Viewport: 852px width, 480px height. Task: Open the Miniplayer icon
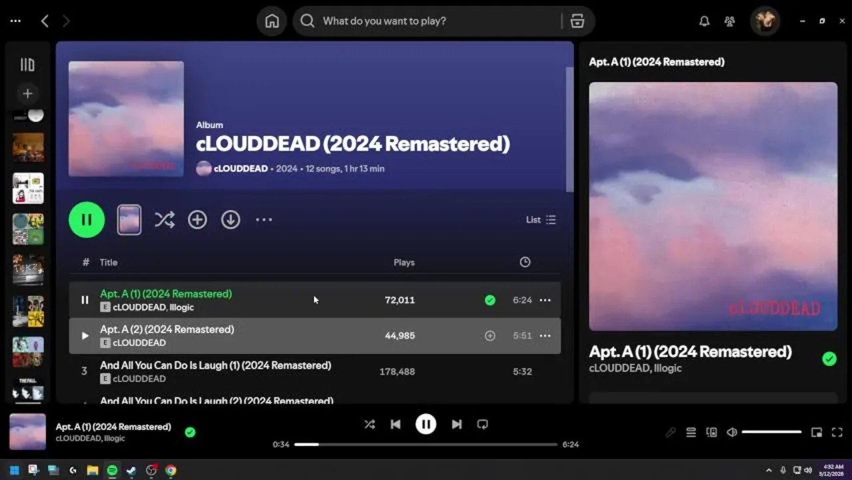[x=817, y=432]
